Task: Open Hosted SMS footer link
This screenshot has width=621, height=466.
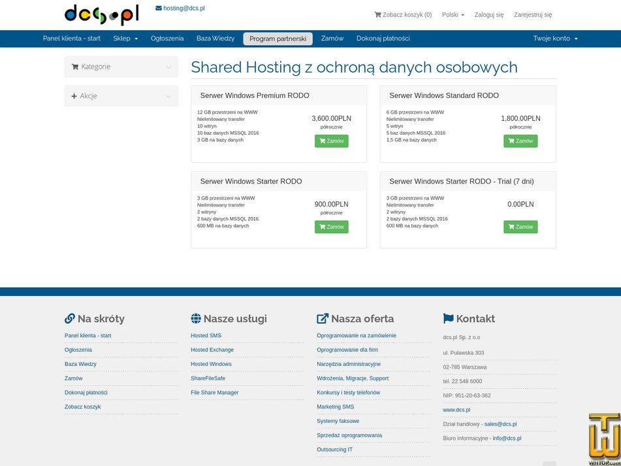Action: pos(206,336)
